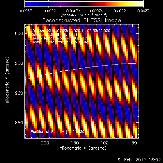Click the colorbar value -0.0037
This screenshot has width=163, height=163.
tap(24, 11)
